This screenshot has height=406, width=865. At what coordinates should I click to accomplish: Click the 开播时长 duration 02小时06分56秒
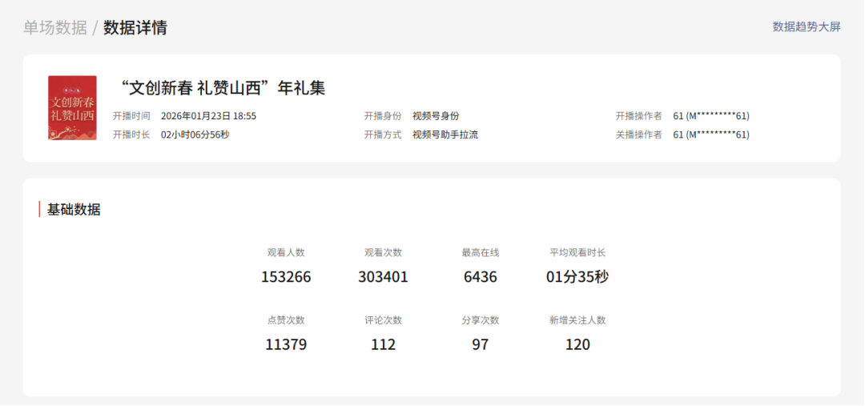[x=195, y=135]
